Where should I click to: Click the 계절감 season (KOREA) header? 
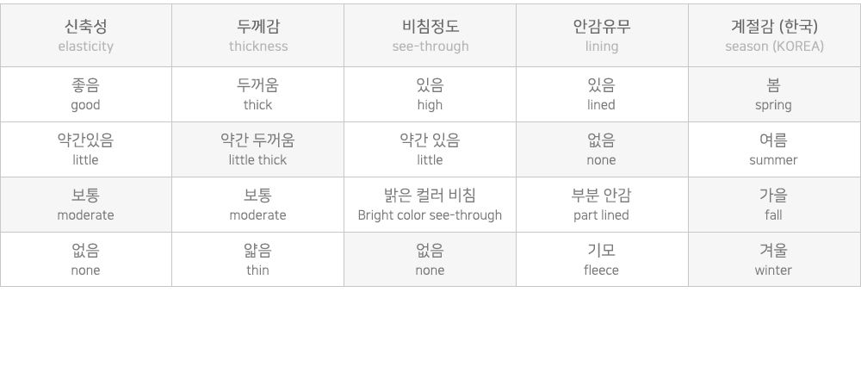point(774,35)
